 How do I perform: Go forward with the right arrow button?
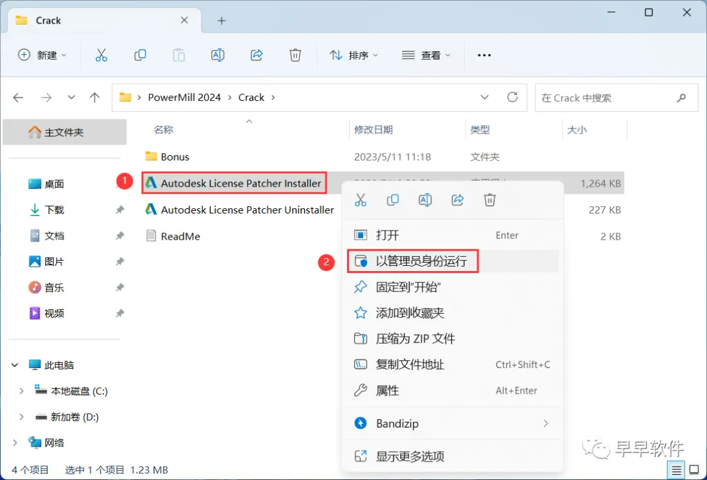click(46, 98)
